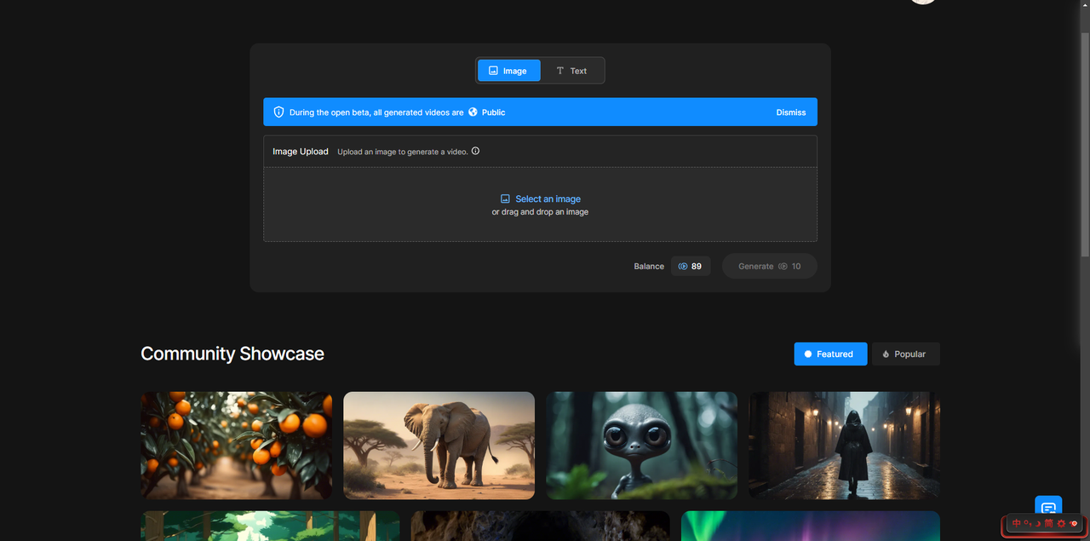Dismiss the open beta notice
This screenshot has height=541, width=1090.
pyautogui.click(x=790, y=112)
